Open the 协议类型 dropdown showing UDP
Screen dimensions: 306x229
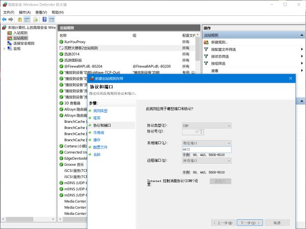[207, 125]
